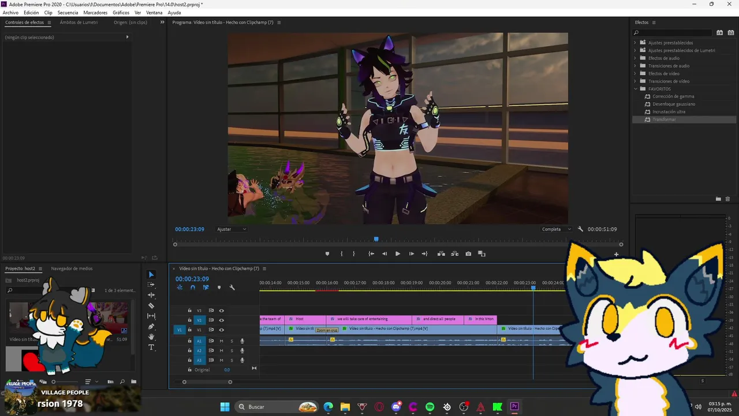This screenshot has height=416, width=739.
Task: Select the Type tool
Action: click(151, 347)
